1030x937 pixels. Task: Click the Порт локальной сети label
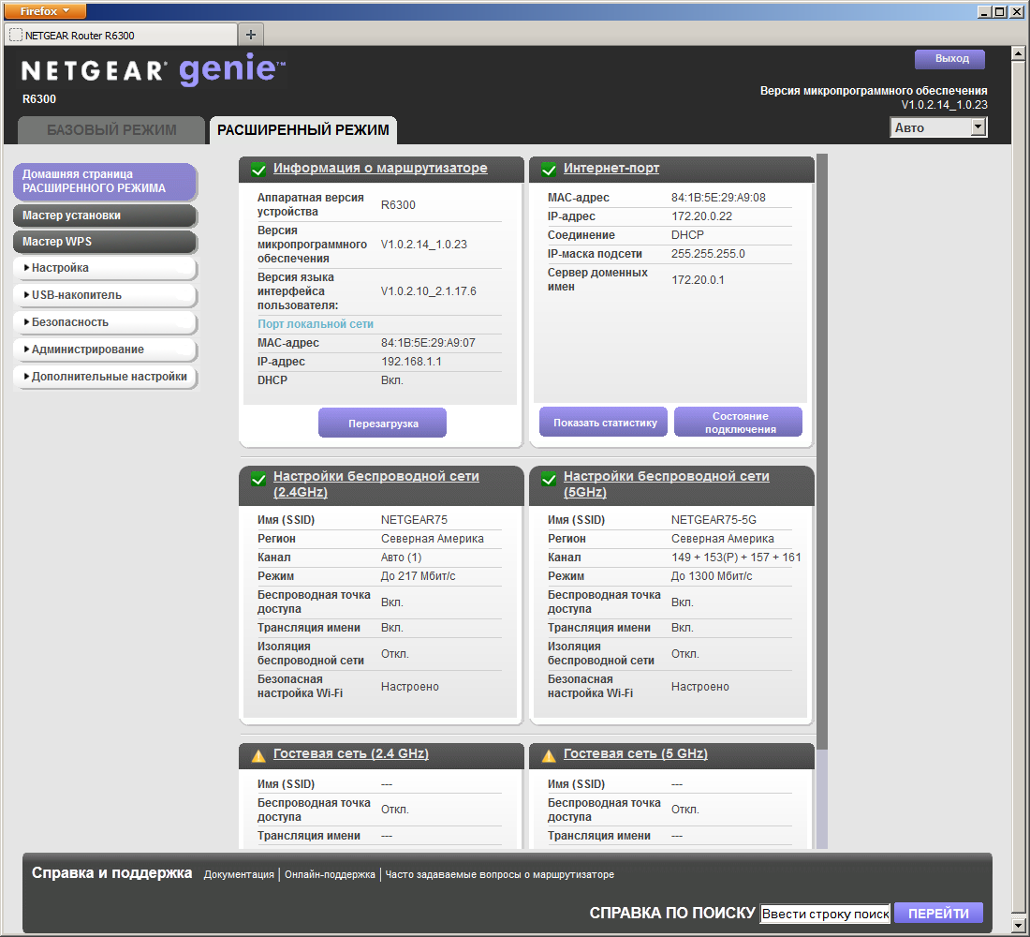point(316,324)
